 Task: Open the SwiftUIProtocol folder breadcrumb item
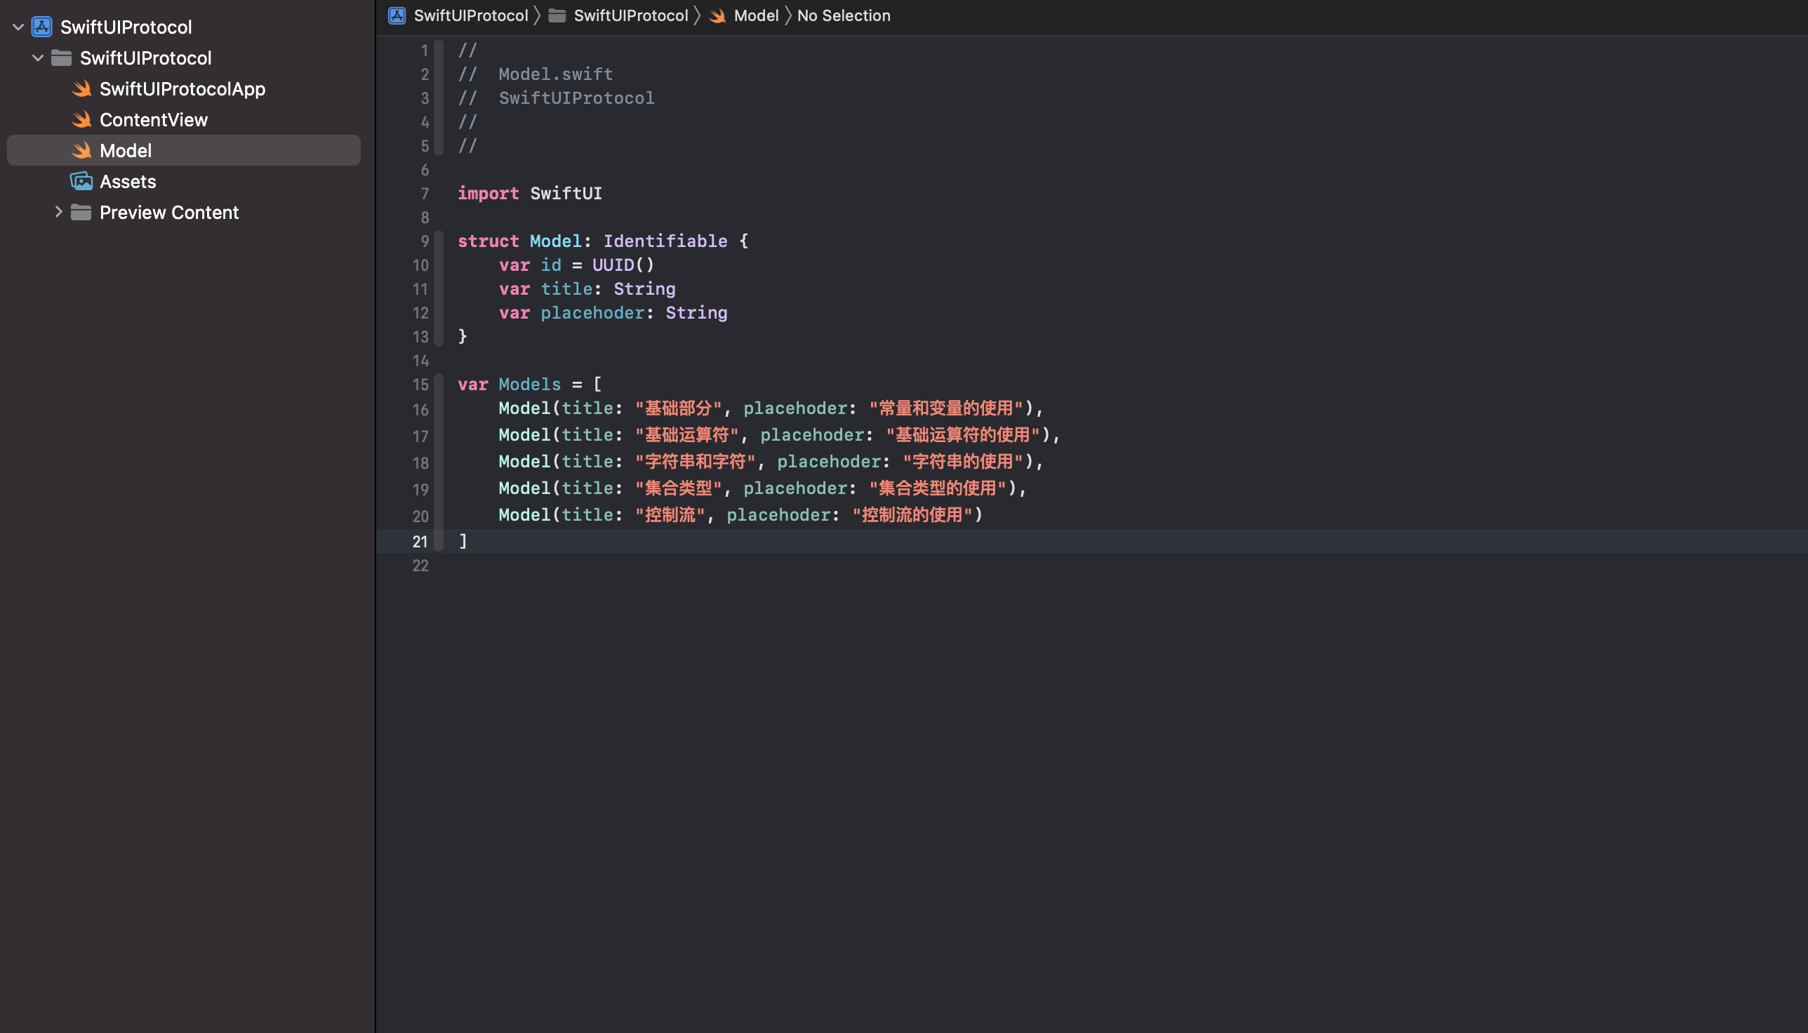coord(630,15)
